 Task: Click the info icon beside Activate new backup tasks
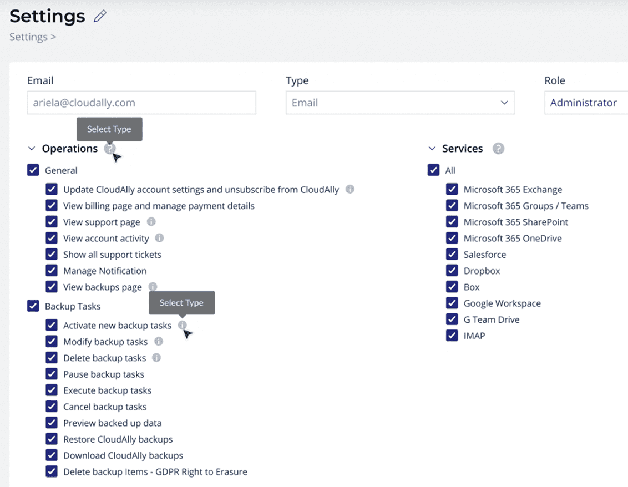(x=182, y=326)
